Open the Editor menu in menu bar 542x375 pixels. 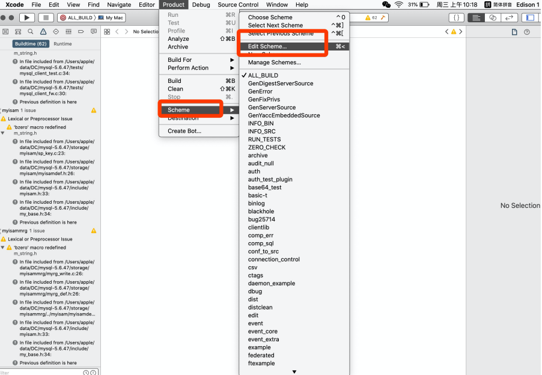coord(147,4)
